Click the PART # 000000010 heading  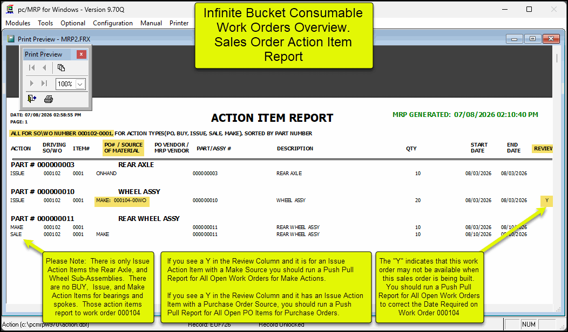(42, 192)
